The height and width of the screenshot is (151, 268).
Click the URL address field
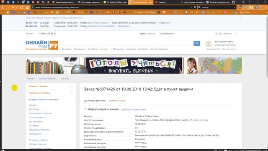[111, 8]
